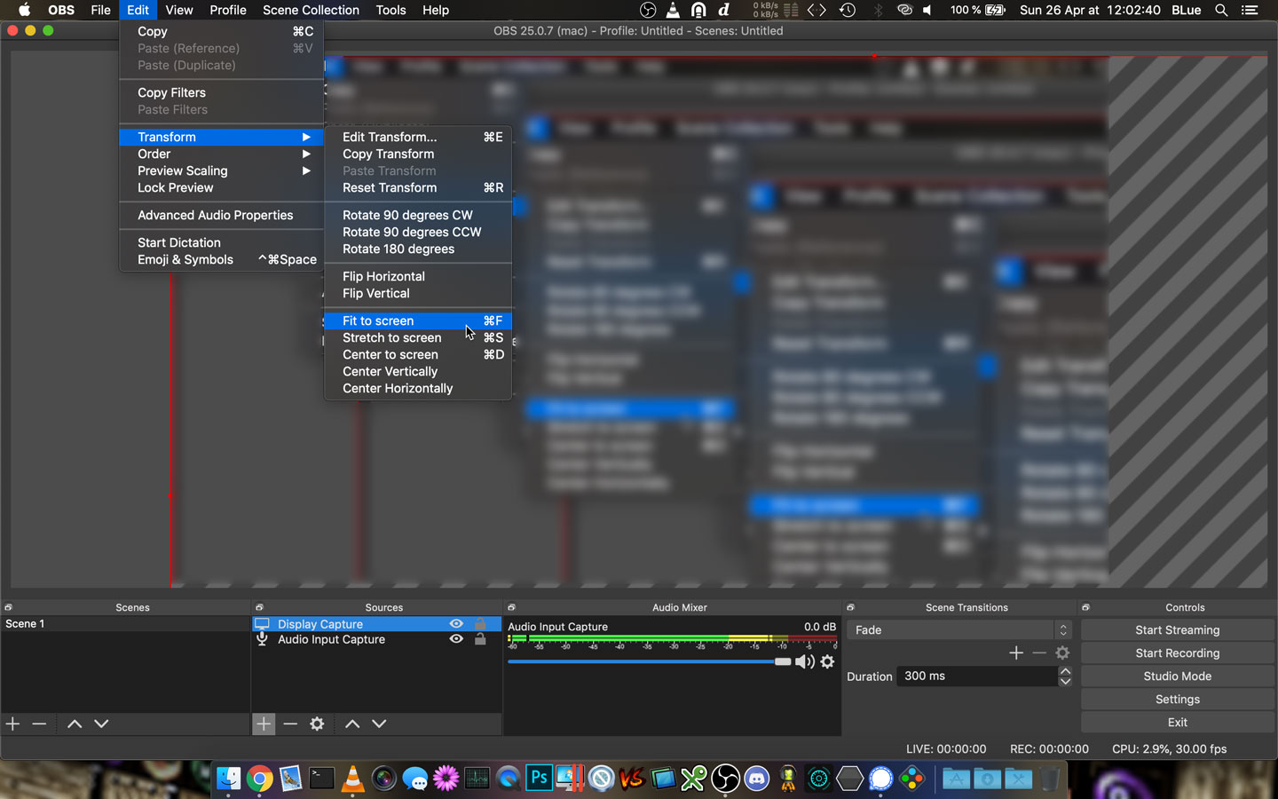
Task: Add a new source with plus button
Action: coord(264,724)
